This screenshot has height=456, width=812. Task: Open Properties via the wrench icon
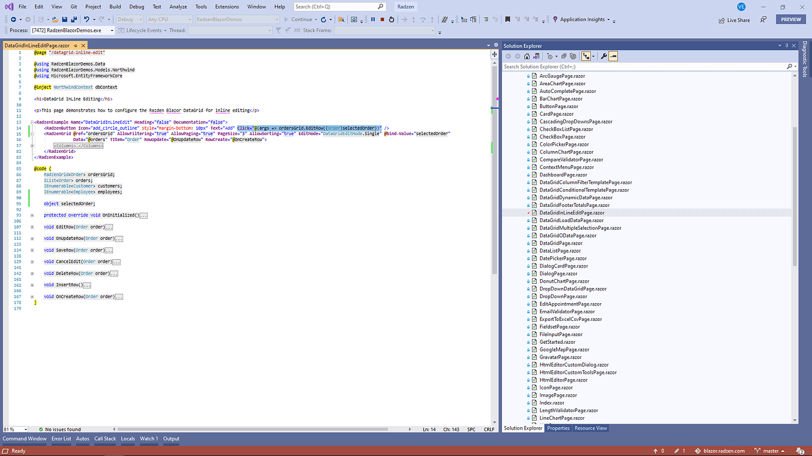coord(604,56)
